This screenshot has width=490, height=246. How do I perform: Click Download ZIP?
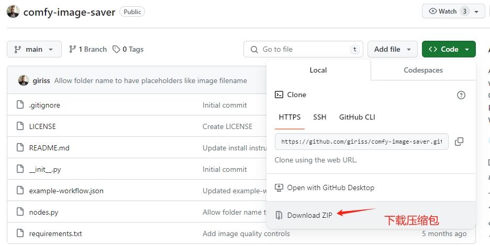309,215
